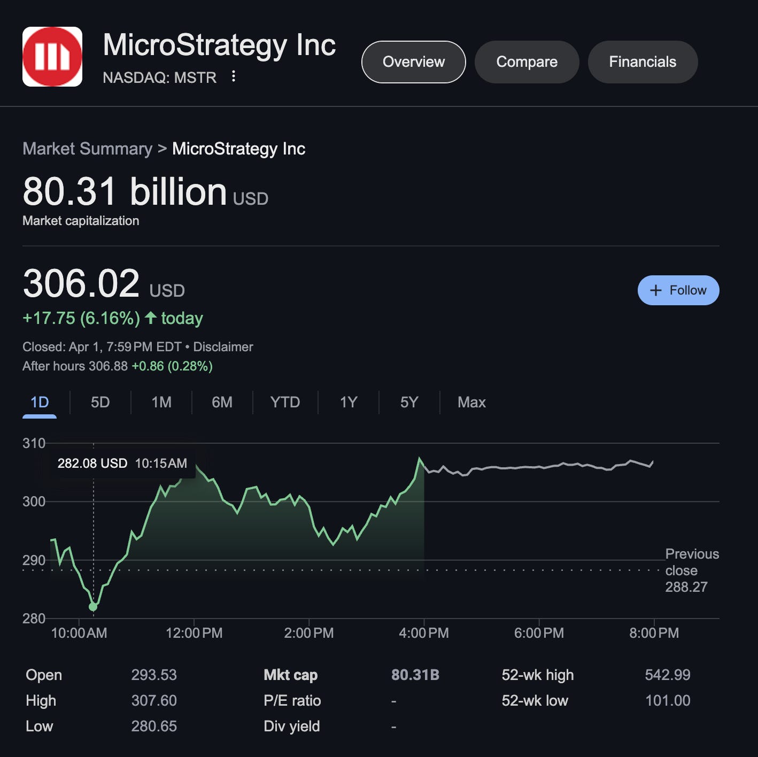Click the 8:00 PM axis label

coord(654,633)
